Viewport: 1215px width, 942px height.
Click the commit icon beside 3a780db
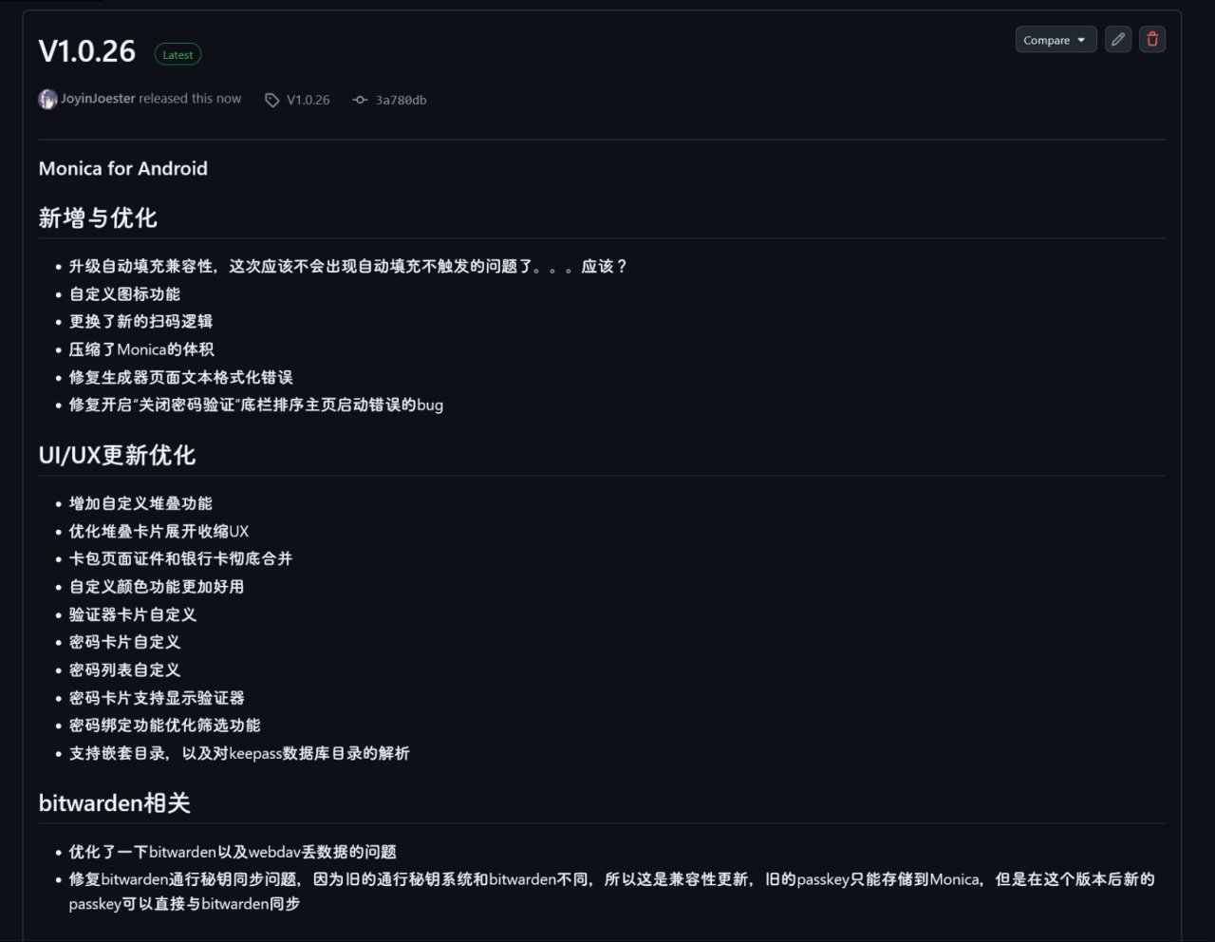pos(360,100)
